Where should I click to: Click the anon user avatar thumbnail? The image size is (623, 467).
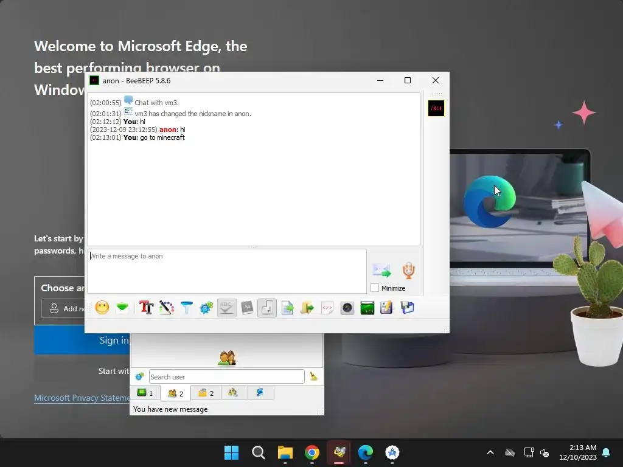pos(436,108)
